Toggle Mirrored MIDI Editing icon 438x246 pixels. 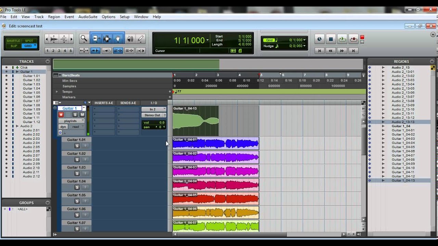click(106, 51)
